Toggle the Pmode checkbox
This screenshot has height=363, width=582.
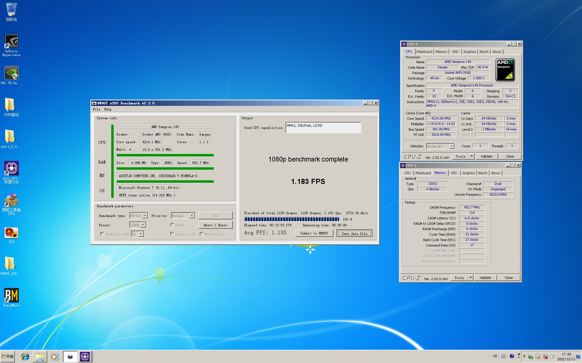(172, 225)
